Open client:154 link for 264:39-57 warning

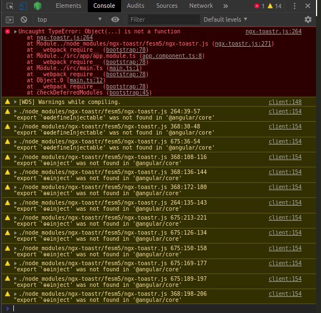[285, 111]
